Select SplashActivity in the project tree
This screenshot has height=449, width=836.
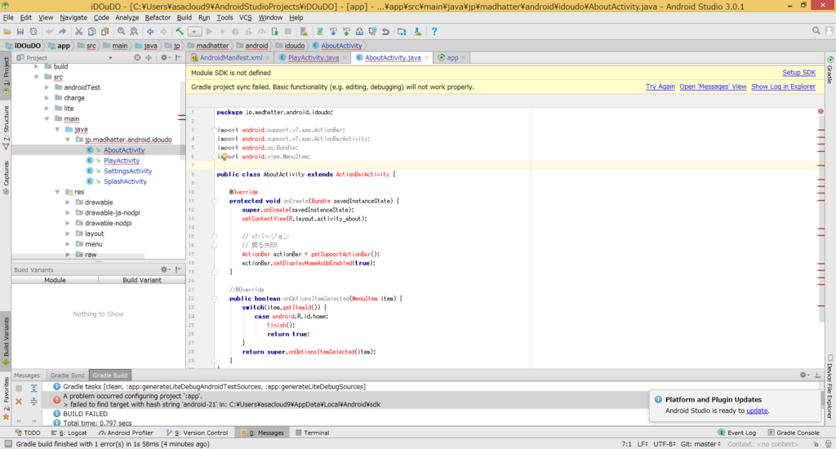[125, 181]
